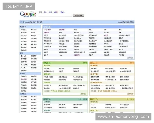
Task: Open the 人民网 link
Action: pos(46,35)
